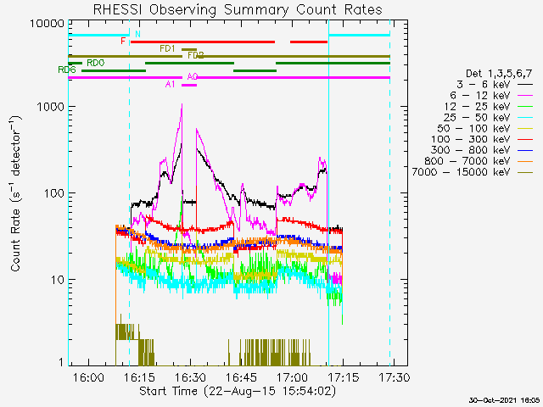The height and width of the screenshot is (407, 543).
Task: Click the 10000 y-axis tick label
Action: point(47,24)
